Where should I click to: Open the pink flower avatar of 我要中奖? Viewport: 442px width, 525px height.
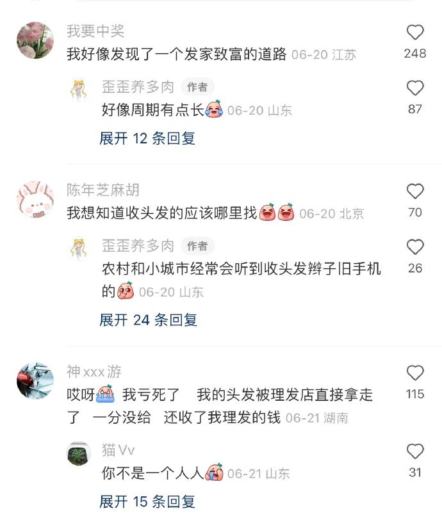(35, 40)
